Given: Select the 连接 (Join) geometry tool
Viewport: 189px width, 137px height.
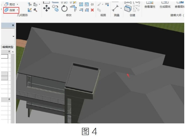Looking at the screenshot, I should (x=10, y=10).
